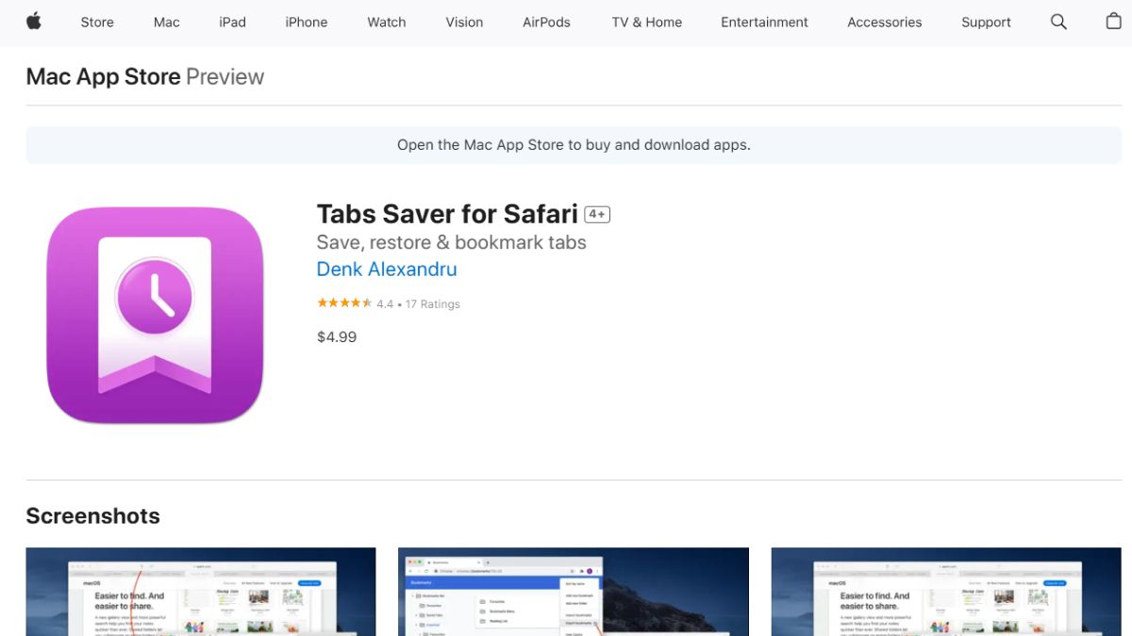This screenshot has width=1132, height=636.
Task: Select Mac in the navigation bar
Action: [x=166, y=22]
